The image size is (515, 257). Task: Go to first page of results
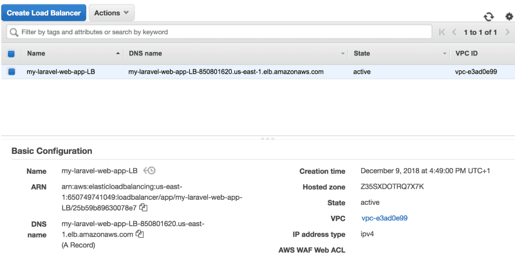(442, 32)
